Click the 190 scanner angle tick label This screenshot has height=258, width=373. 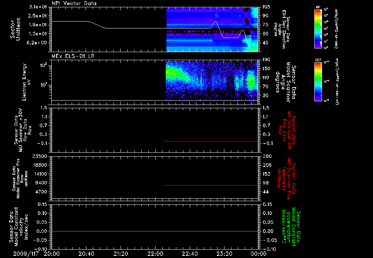coord(266,60)
